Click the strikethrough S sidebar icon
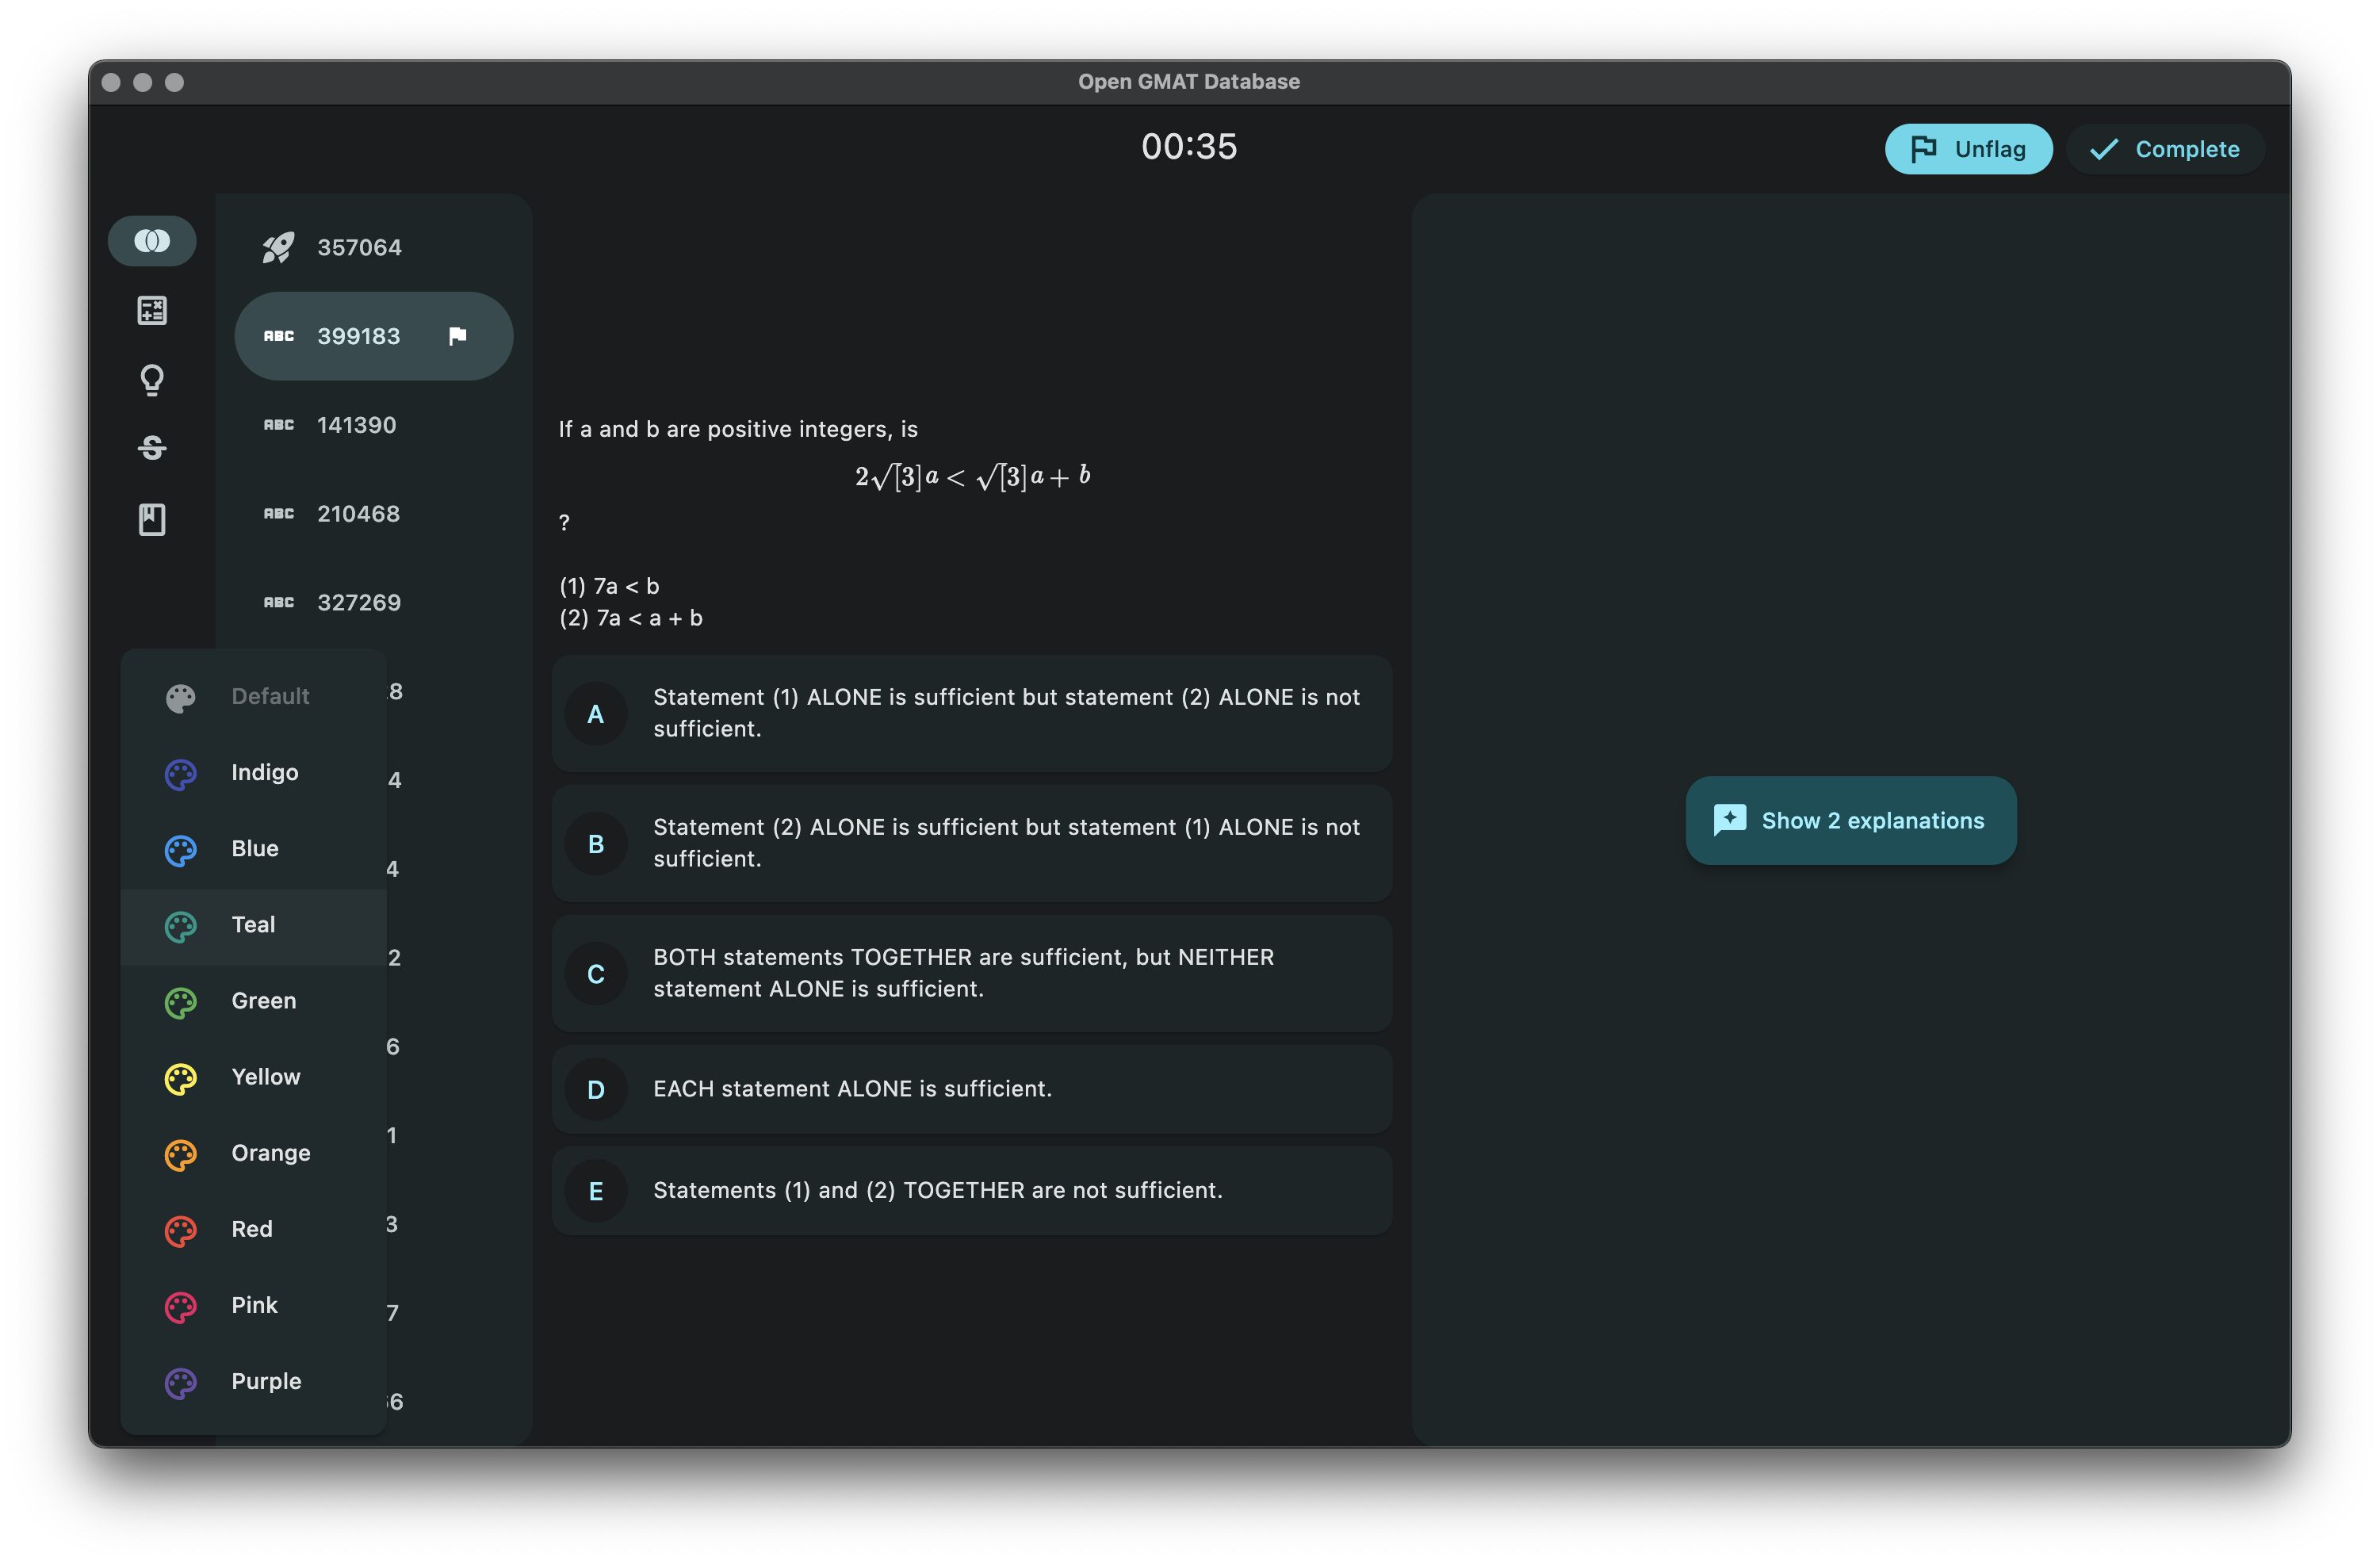The height and width of the screenshot is (1565, 2380). 152,448
